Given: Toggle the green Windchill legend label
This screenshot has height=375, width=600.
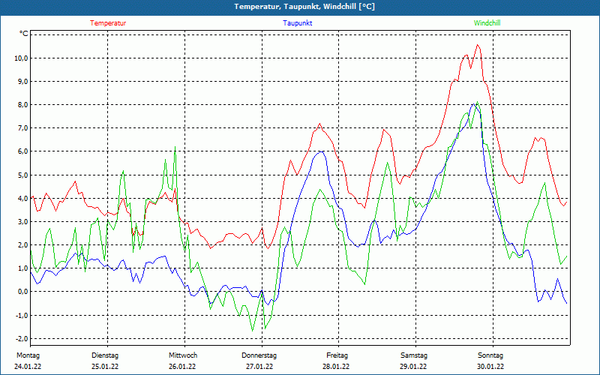Looking at the screenshot, I should [487, 23].
